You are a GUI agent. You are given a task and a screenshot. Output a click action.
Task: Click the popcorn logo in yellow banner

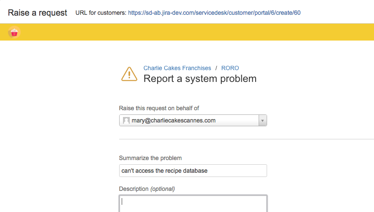14,32
